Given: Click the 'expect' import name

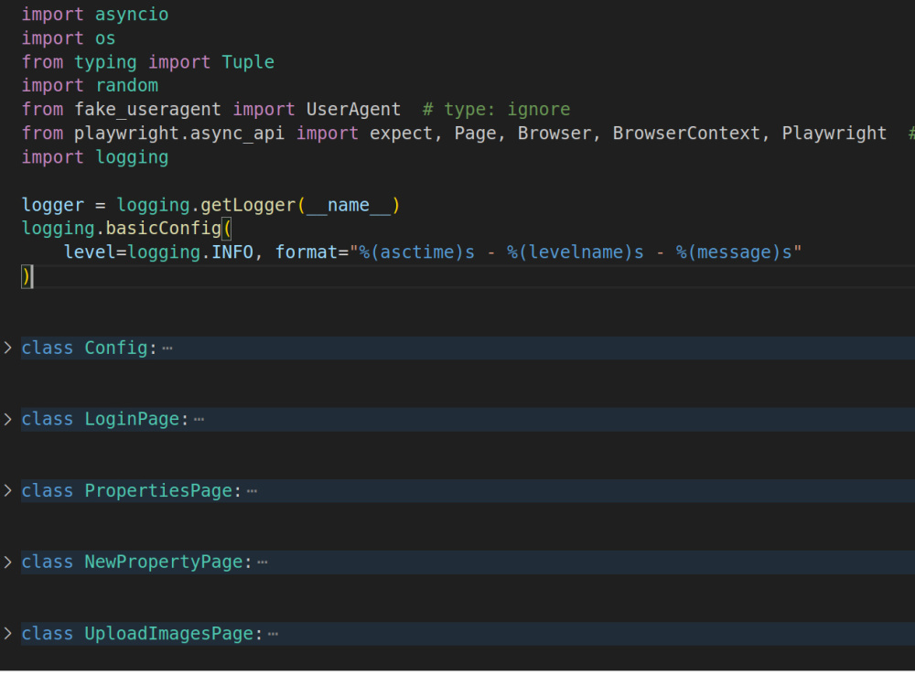Looking at the screenshot, I should (x=402, y=134).
